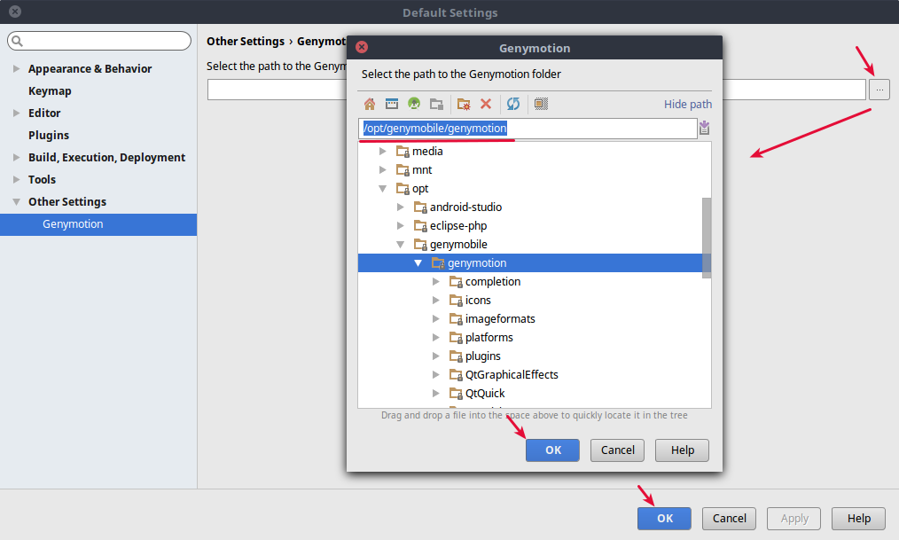Viewport: 899px width, 540px height.
Task: Open the Keymap settings page
Action: [50, 91]
